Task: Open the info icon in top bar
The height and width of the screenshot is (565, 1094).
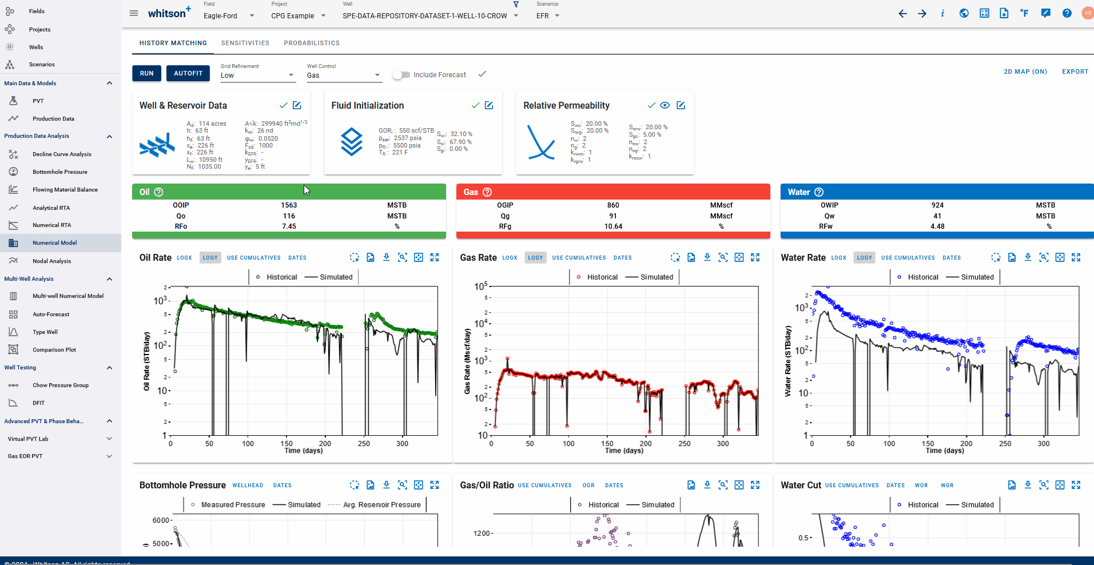Action: 942,13
